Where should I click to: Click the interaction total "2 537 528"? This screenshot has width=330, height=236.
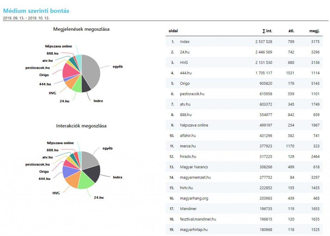tap(264, 42)
